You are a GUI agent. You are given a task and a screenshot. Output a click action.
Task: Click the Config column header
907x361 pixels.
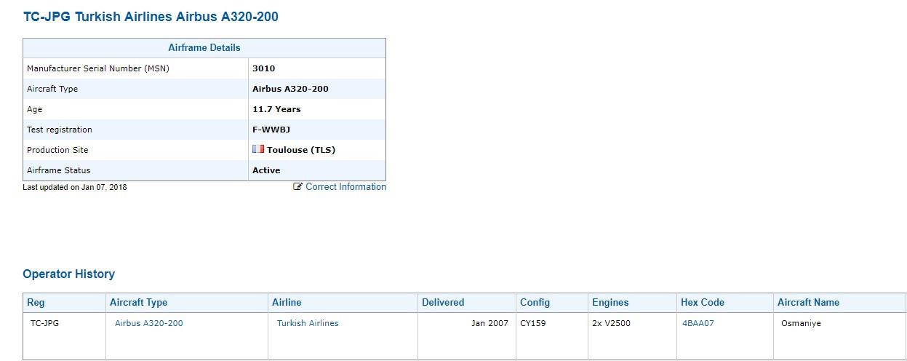point(551,303)
